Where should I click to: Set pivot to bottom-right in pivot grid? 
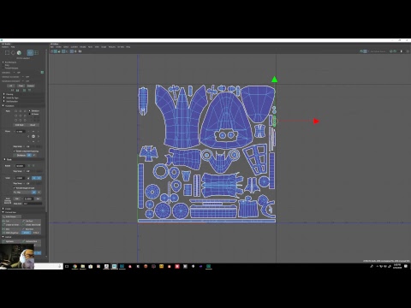tap(25, 120)
